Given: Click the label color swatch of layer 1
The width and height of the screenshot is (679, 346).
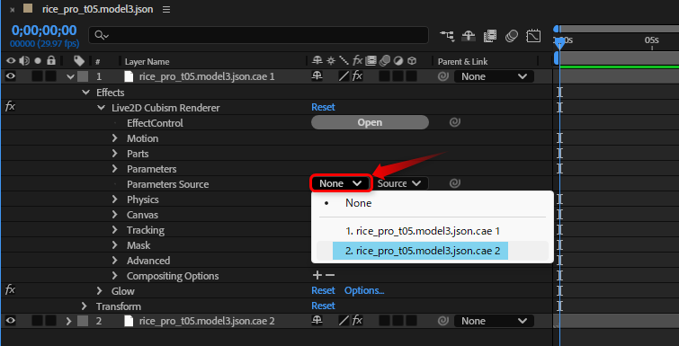Looking at the screenshot, I should pyautogui.click(x=83, y=77).
